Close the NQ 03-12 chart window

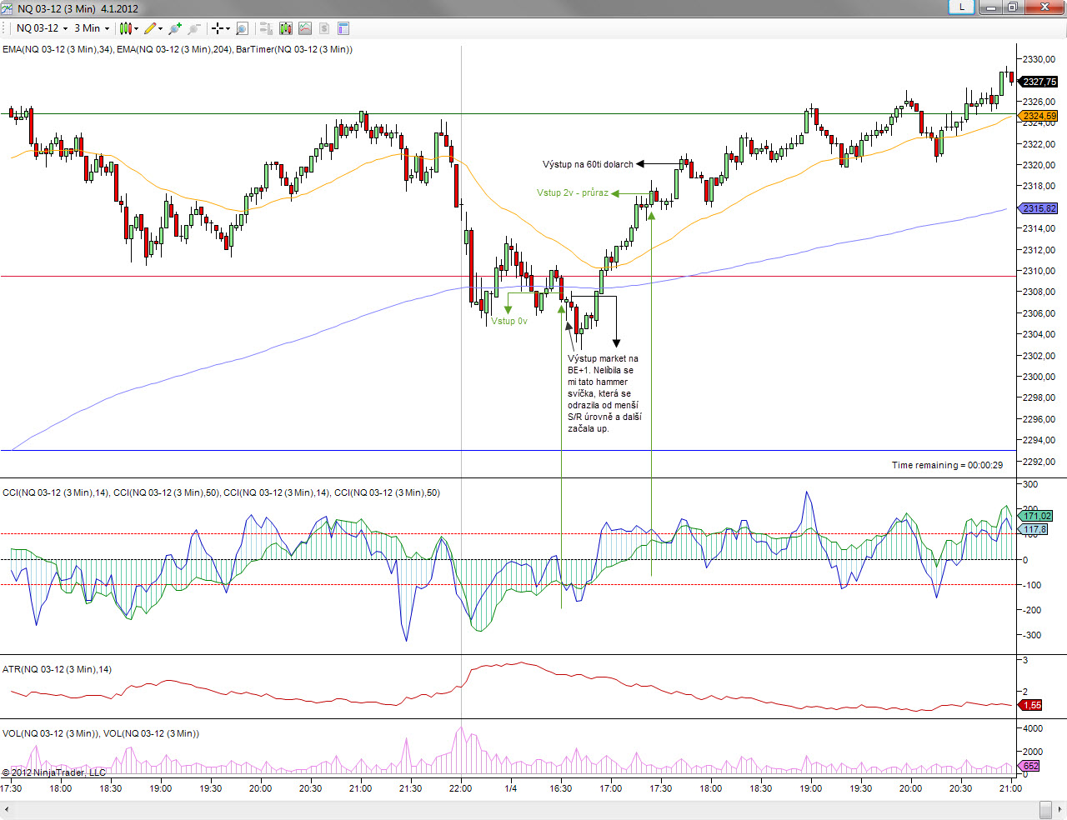(1044, 7)
